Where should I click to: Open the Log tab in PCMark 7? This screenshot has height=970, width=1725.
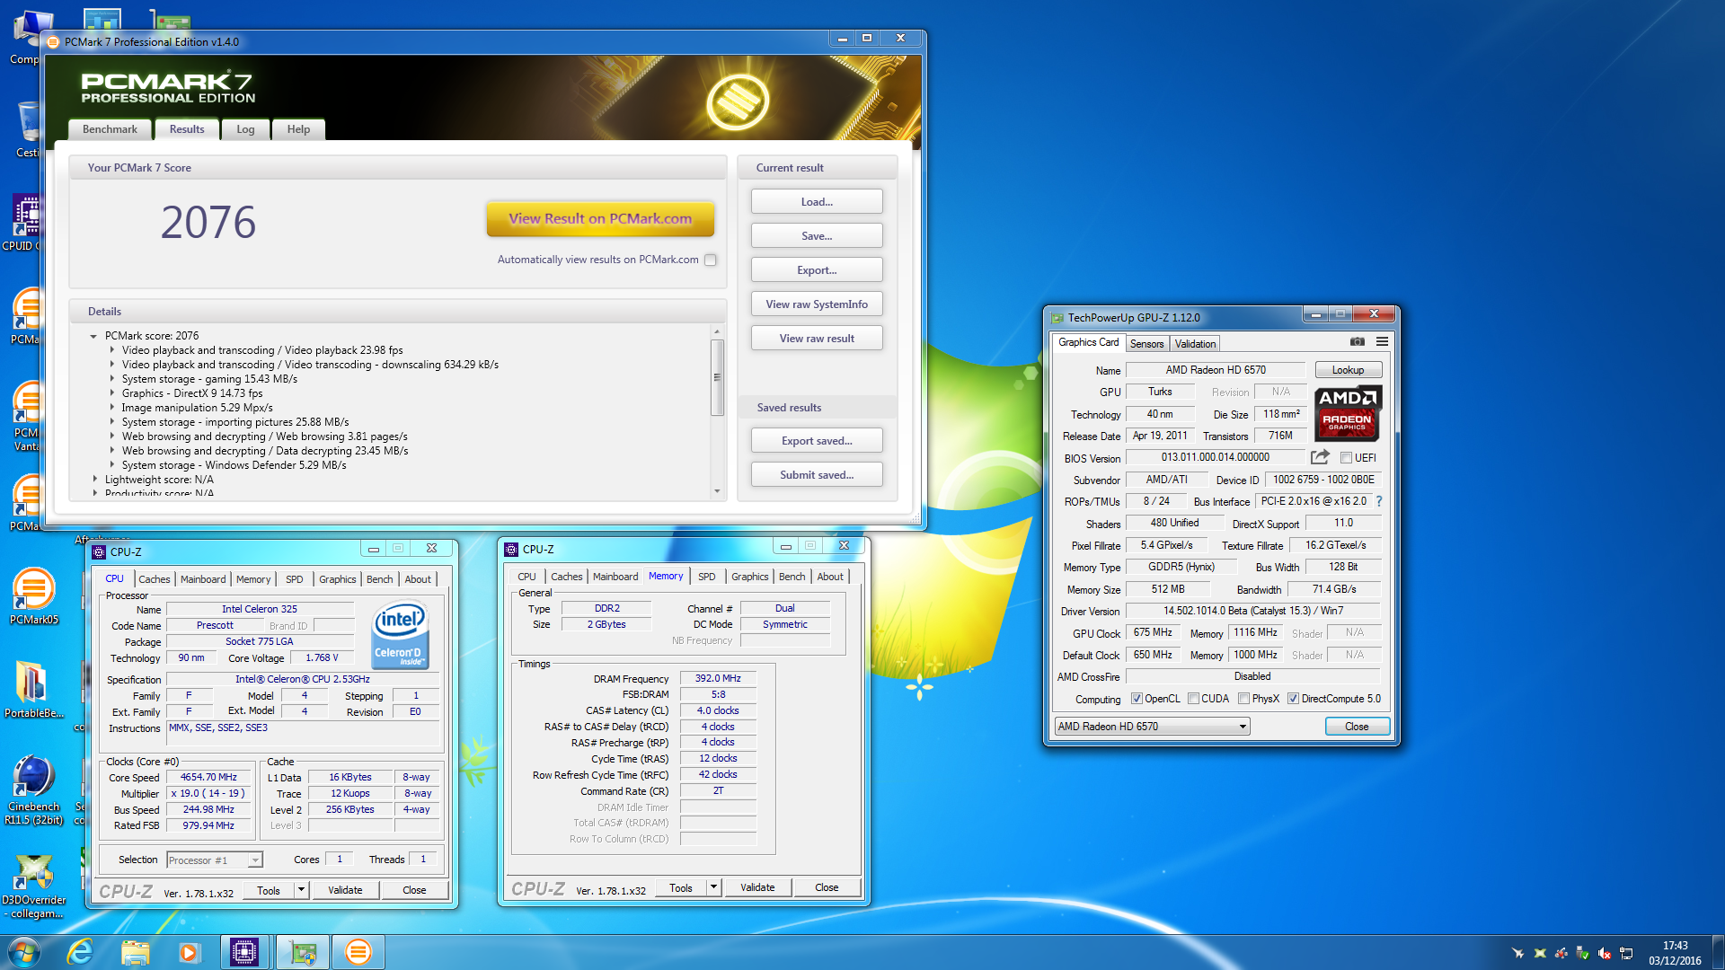pyautogui.click(x=245, y=129)
